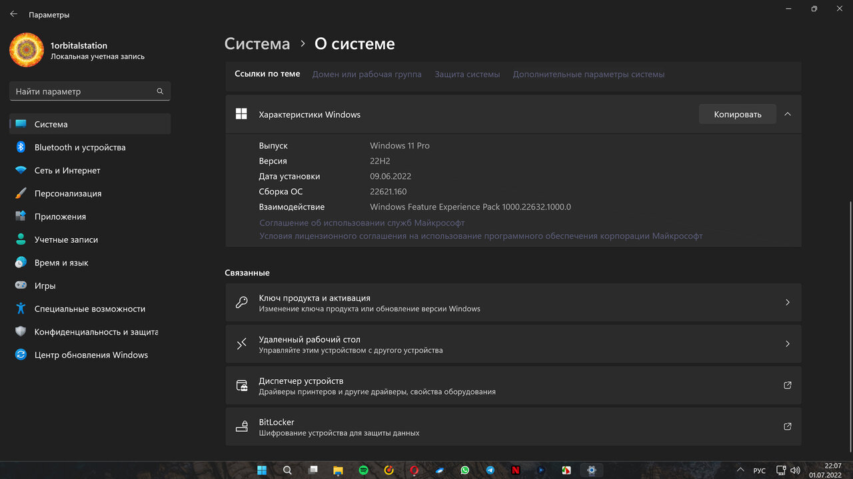Open WhatsApp from the taskbar
853x479 pixels.
464,470
